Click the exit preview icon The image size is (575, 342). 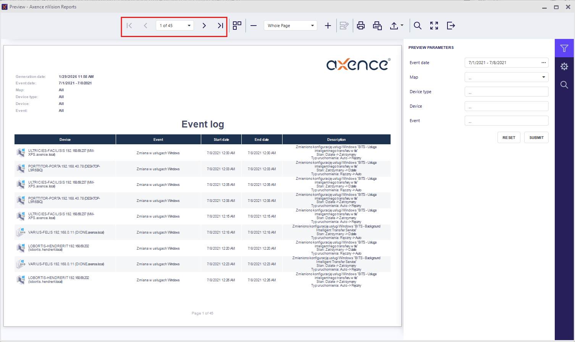pos(451,26)
